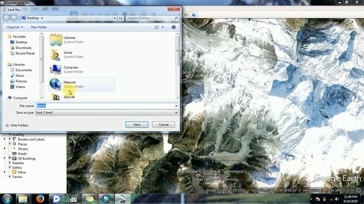
Task: Show hidden icons arrow in system tray
Action: click(311, 199)
